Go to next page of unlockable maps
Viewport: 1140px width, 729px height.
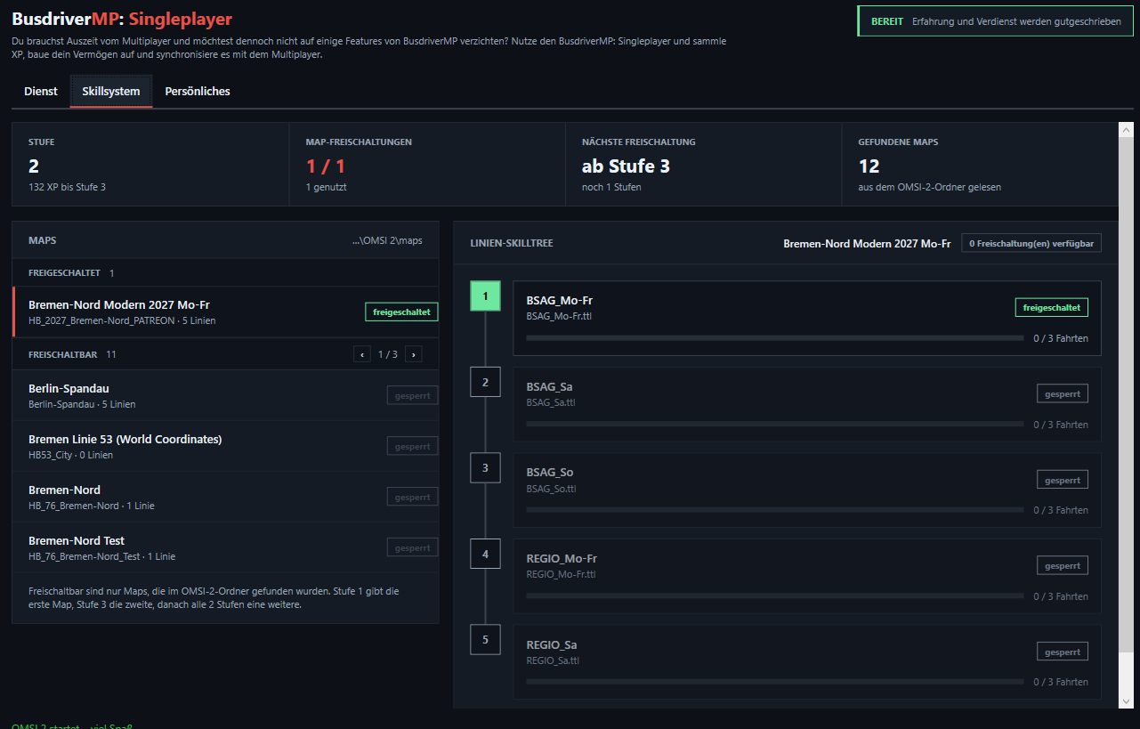tap(413, 354)
